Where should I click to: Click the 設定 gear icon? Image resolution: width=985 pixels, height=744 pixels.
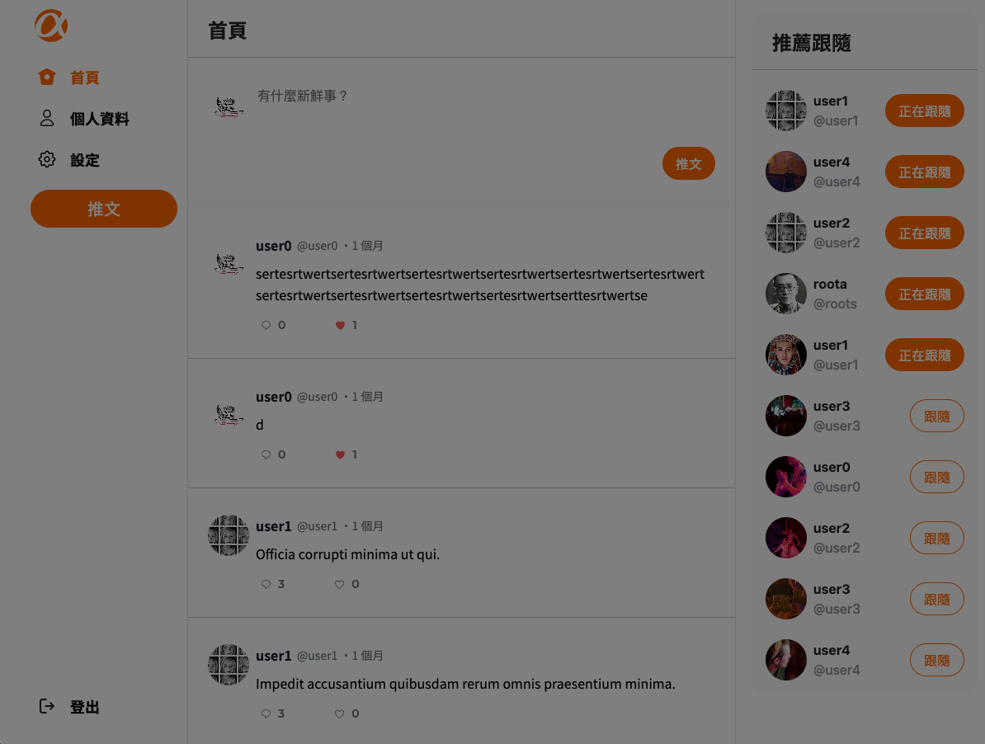[x=47, y=159]
